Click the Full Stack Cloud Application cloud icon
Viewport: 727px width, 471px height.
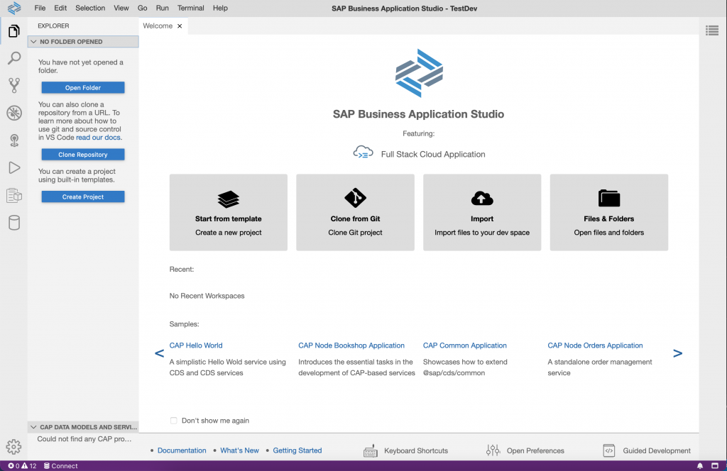pos(363,153)
